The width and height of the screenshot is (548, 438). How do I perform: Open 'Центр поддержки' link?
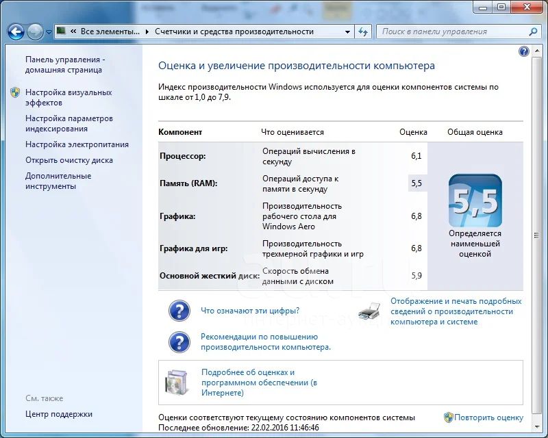pyautogui.click(x=59, y=414)
